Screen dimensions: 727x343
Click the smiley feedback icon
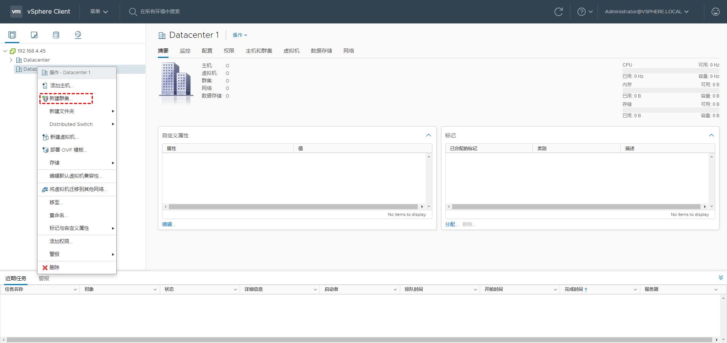(715, 12)
